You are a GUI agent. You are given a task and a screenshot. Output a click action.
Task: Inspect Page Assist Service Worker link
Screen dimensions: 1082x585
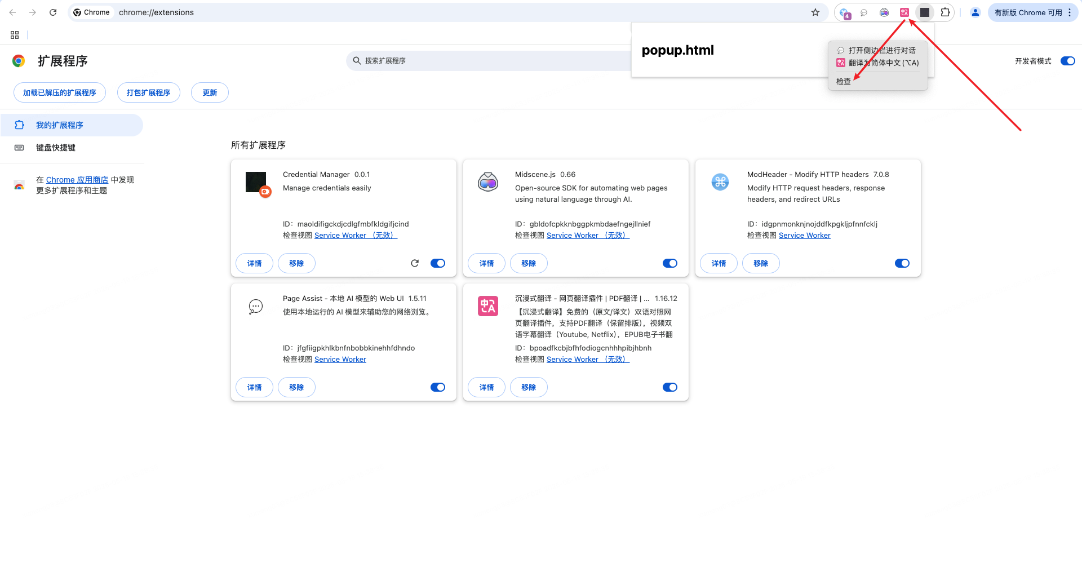pos(340,360)
